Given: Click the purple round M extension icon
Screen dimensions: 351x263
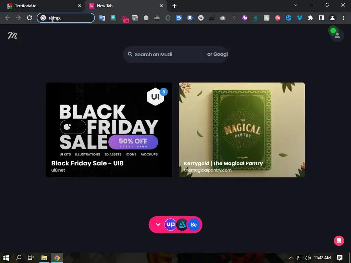Looking at the screenshot, I should 245,18.
